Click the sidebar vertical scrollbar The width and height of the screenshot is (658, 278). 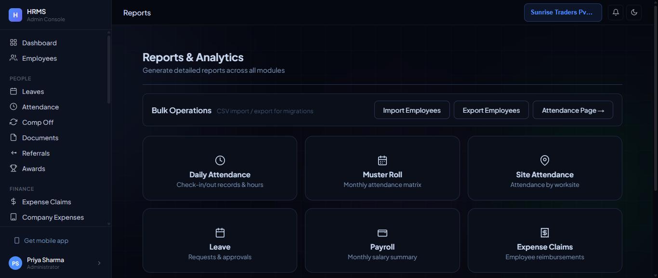(x=109, y=69)
